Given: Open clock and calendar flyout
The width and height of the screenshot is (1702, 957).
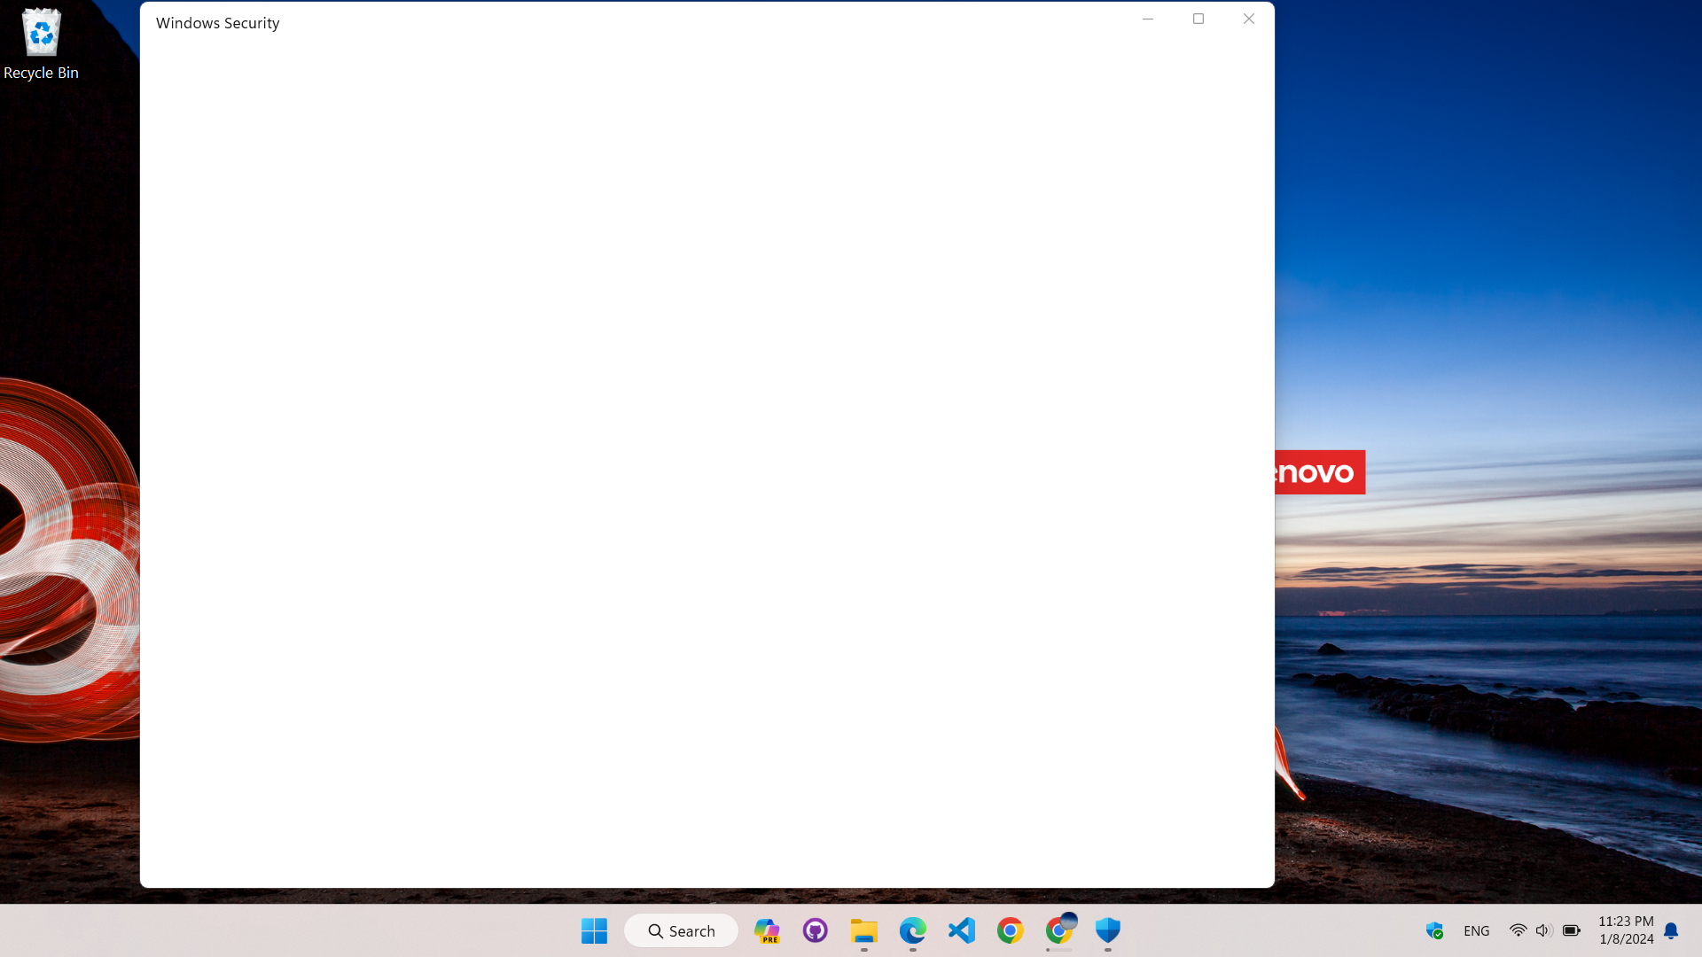Looking at the screenshot, I should click(1626, 930).
